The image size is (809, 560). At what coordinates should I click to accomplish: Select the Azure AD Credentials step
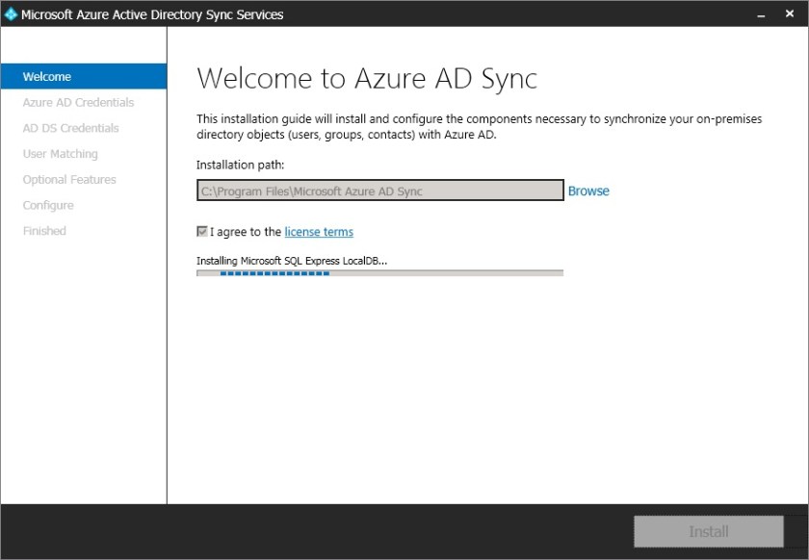[80, 102]
